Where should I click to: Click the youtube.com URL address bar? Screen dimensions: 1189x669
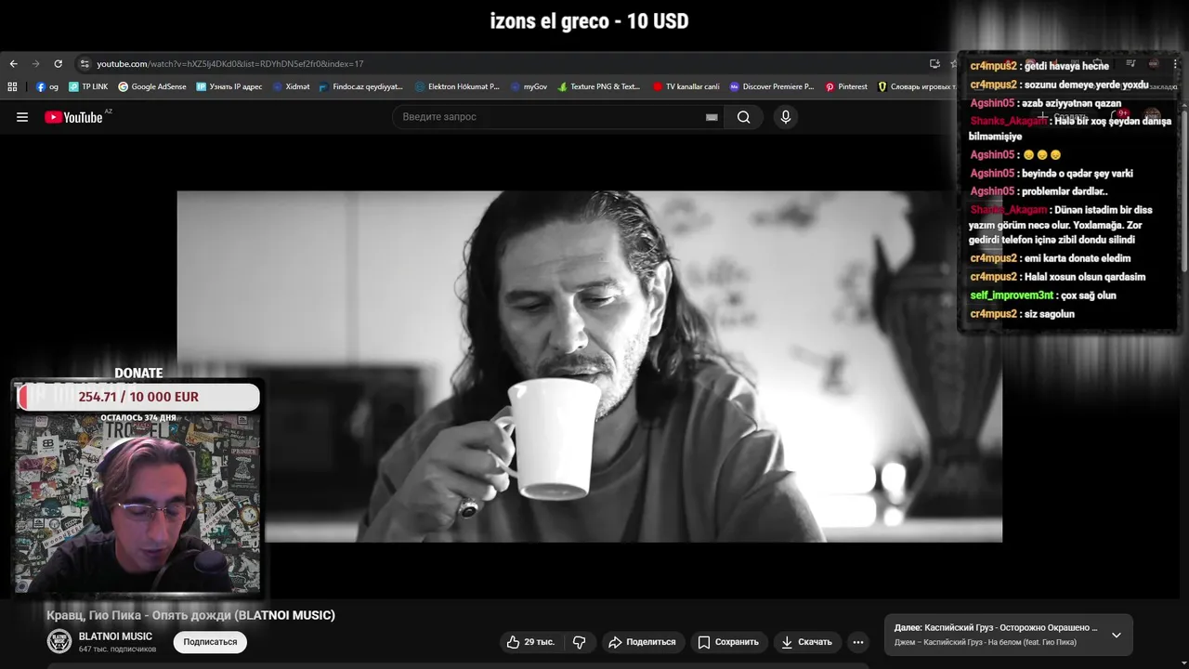point(230,64)
